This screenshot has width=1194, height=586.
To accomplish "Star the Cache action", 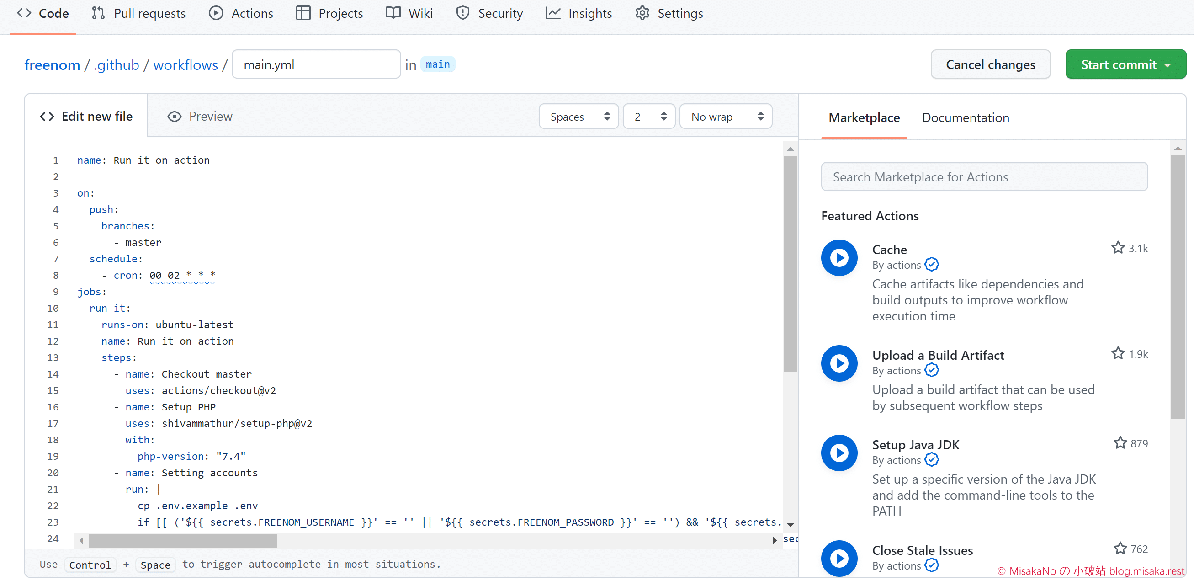I will pos(1118,248).
